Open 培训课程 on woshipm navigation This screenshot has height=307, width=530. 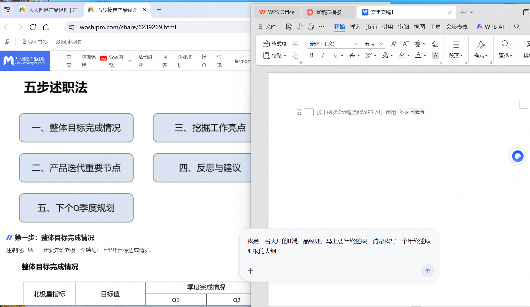(x=88, y=61)
